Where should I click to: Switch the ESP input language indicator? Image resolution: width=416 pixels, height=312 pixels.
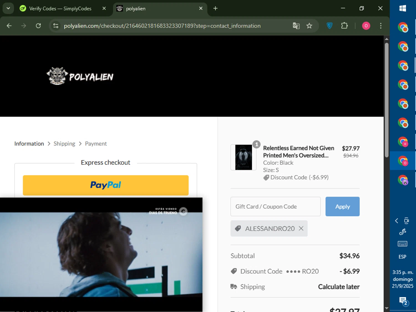pyautogui.click(x=402, y=257)
